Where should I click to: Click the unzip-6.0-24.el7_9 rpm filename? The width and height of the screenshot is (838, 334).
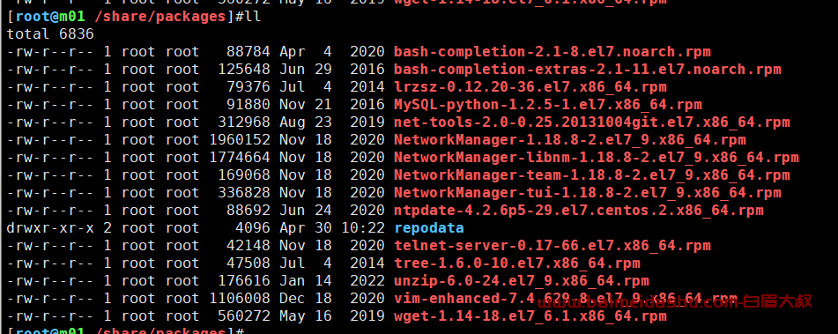522,282
